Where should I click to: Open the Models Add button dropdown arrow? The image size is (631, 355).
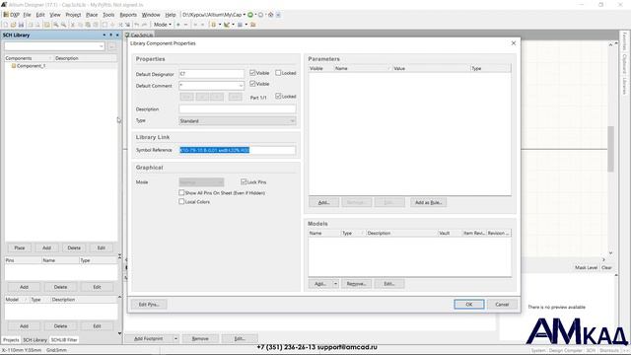(335, 284)
